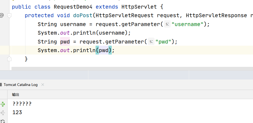This screenshot has width=253, height=123.
Task: Click the class name RequestDemo4
Action: 73,7
